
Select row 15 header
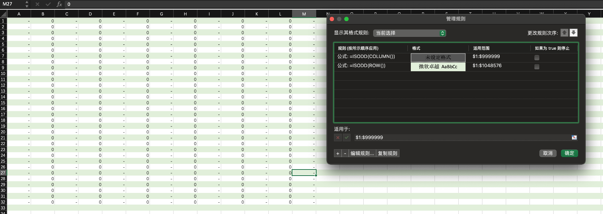(3, 103)
